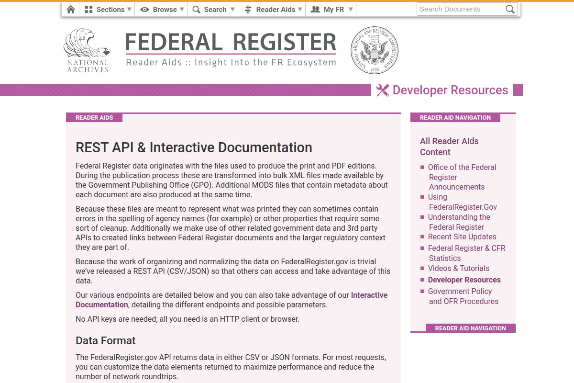This screenshot has height=383, width=574.
Task: Click the top READER AID NAVIGATION label
Action: coord(455,117)
